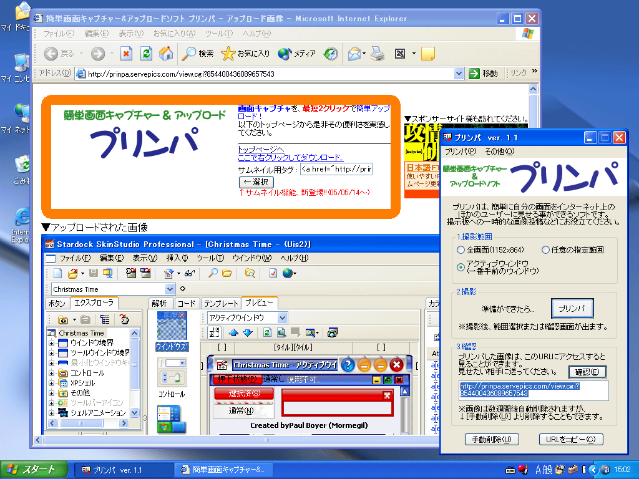Image resolution: width=639 pixels, height=479 pixels.
Task: Click the highlighted URL field in the プリンパ window
Action: tap(534, 390)
